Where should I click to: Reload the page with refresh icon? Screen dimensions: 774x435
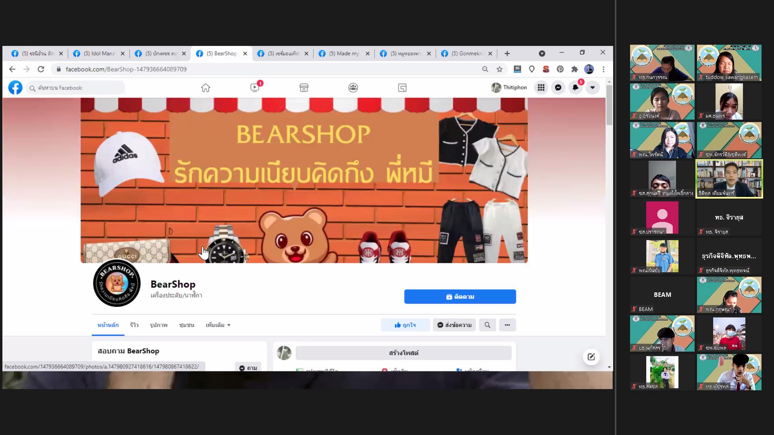click(41, 69)
